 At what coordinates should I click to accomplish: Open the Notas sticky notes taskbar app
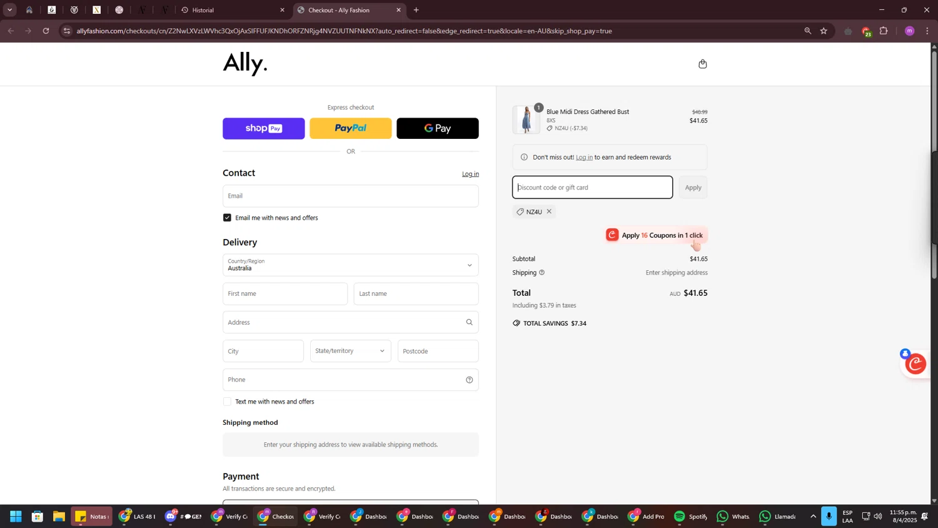coord(91,517)
